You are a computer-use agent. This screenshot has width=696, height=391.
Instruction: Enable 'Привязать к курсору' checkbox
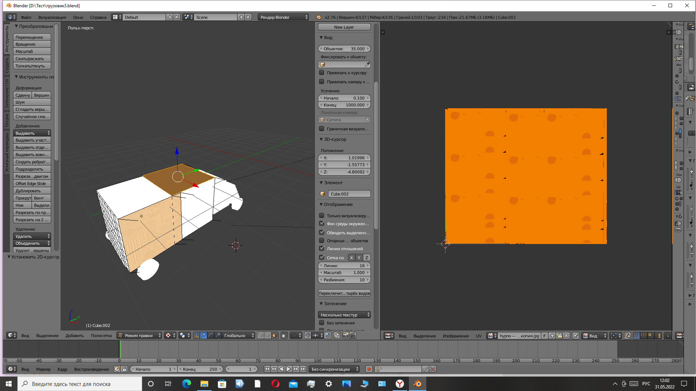pos(322,73)
